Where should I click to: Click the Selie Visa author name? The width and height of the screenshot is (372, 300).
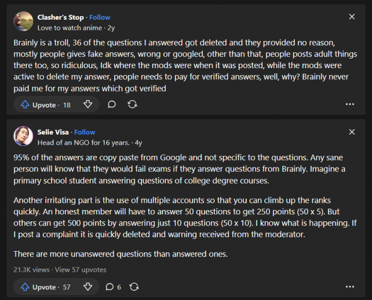click(53, 132)
